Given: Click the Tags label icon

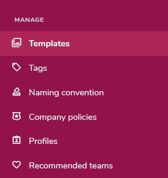Looking at the screenshot, I should [x=17, y=67].
